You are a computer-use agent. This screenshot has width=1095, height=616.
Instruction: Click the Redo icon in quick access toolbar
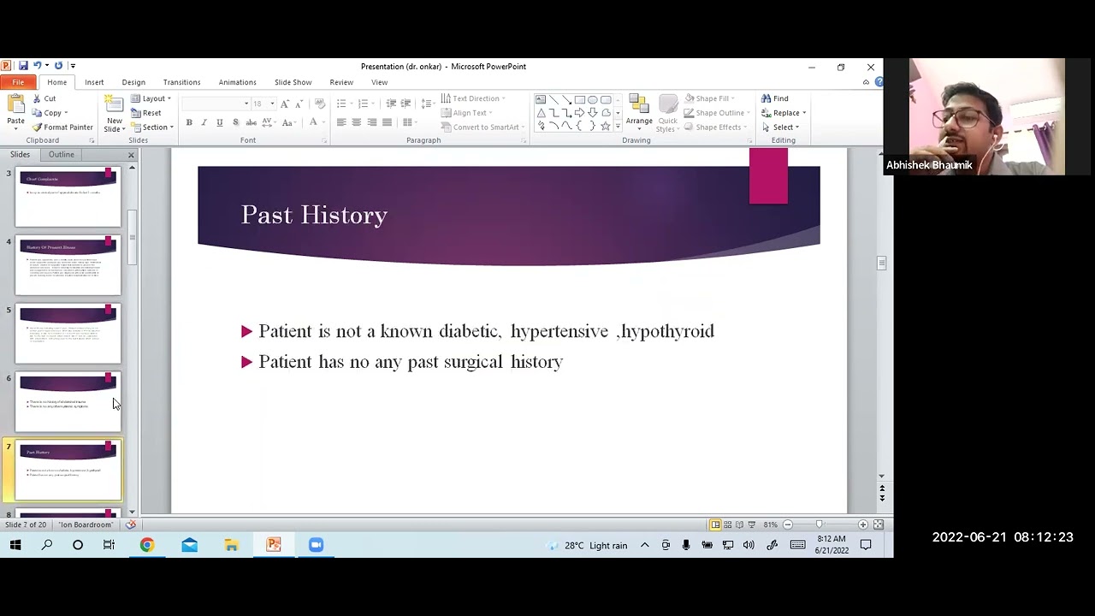pos(58,66)
